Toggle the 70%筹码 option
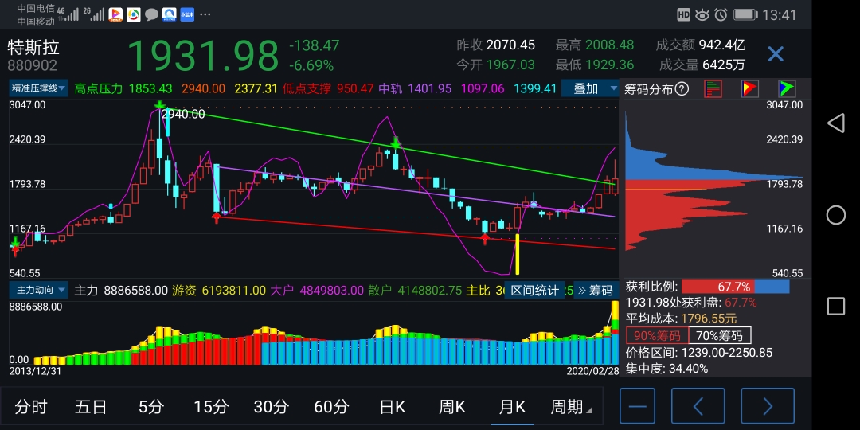This screenshot has width=860, height=430. click(720, 335)
